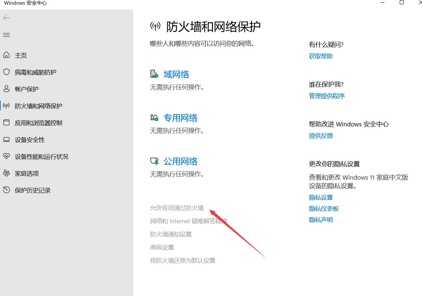Image resolution: width=422 pixels, height=296 pixels.
Task: Open 专用网络 settings link
Action: pyautogui.click(x=181, y=118)
